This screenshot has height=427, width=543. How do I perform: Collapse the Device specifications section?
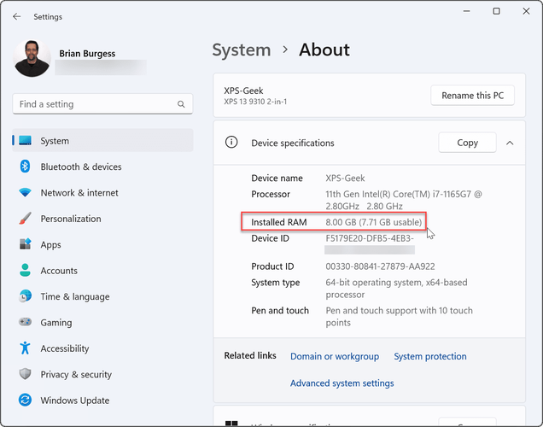pyautogui.click(x=510, y=143)
